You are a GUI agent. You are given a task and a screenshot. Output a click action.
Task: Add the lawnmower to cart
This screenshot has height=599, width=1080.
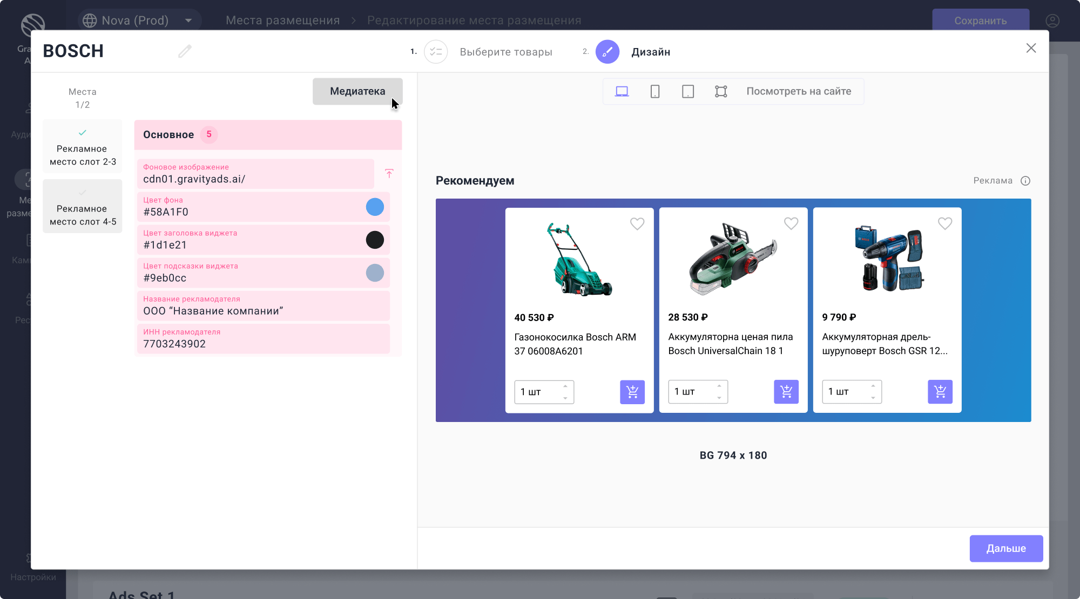(632, 392)
